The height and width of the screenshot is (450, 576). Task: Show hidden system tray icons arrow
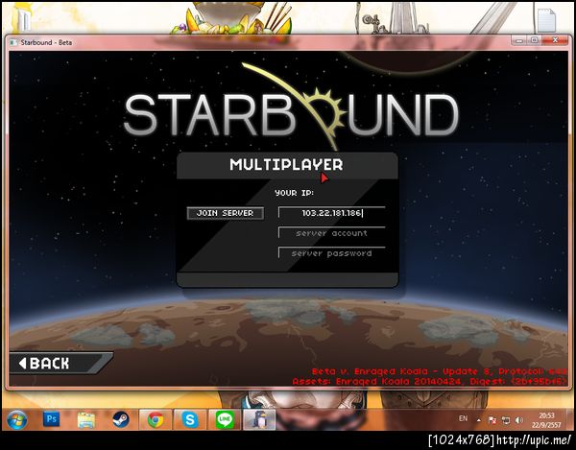pyautogui.click(x=479, y=420)
